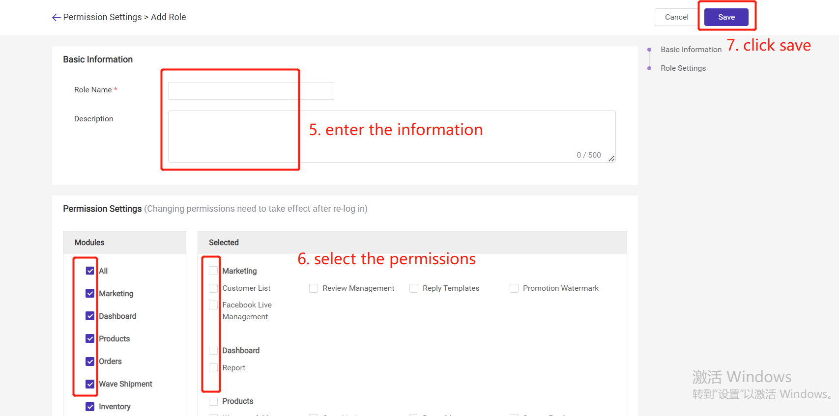Tick the Reply Templates checkbox
Image resolution: width=839 pixels, height=416 pixels.
tap(414, 288)
